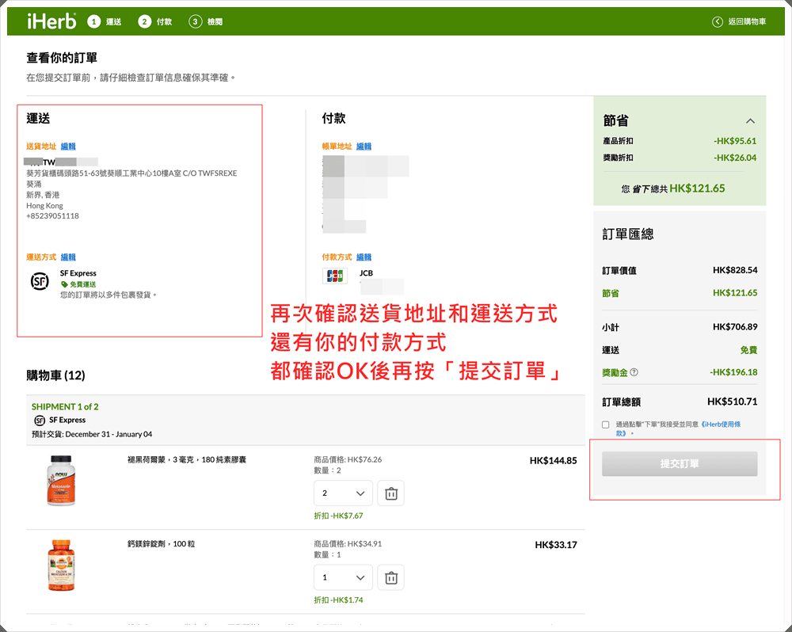Go to step 2 付款 in header

click(x=154, y=21)
